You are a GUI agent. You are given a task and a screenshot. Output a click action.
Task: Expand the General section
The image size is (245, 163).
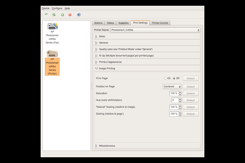pos(147,43)
